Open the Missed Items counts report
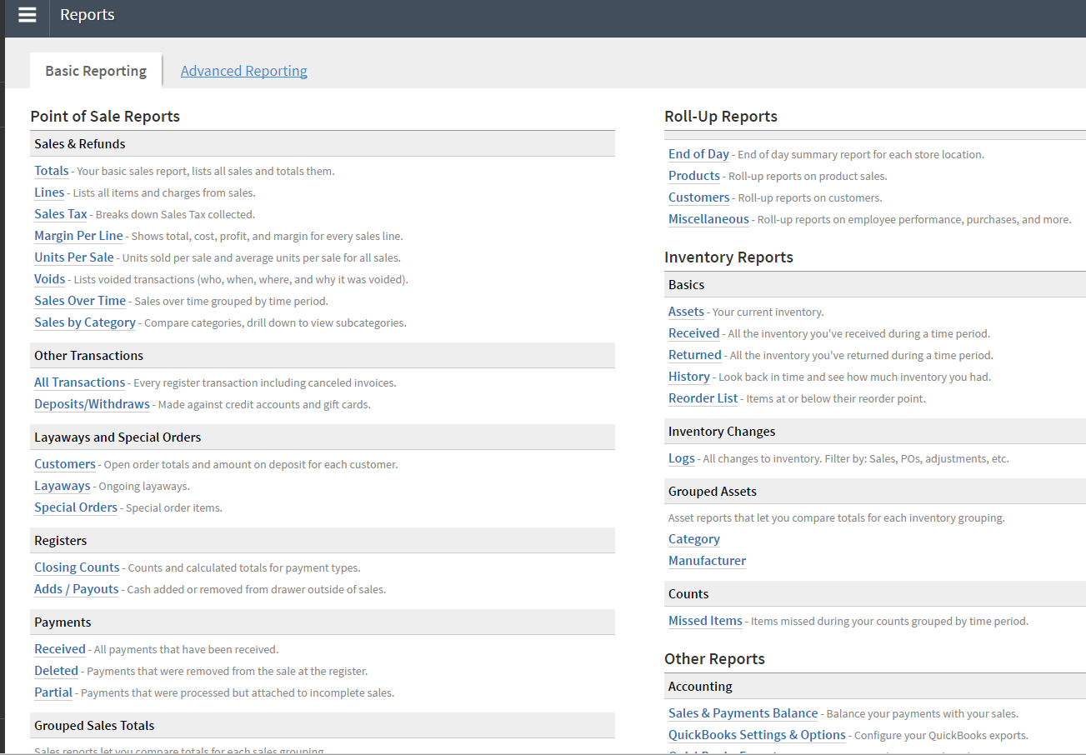The height and width of the screenshot is (755, 1086). click(705, 621)
